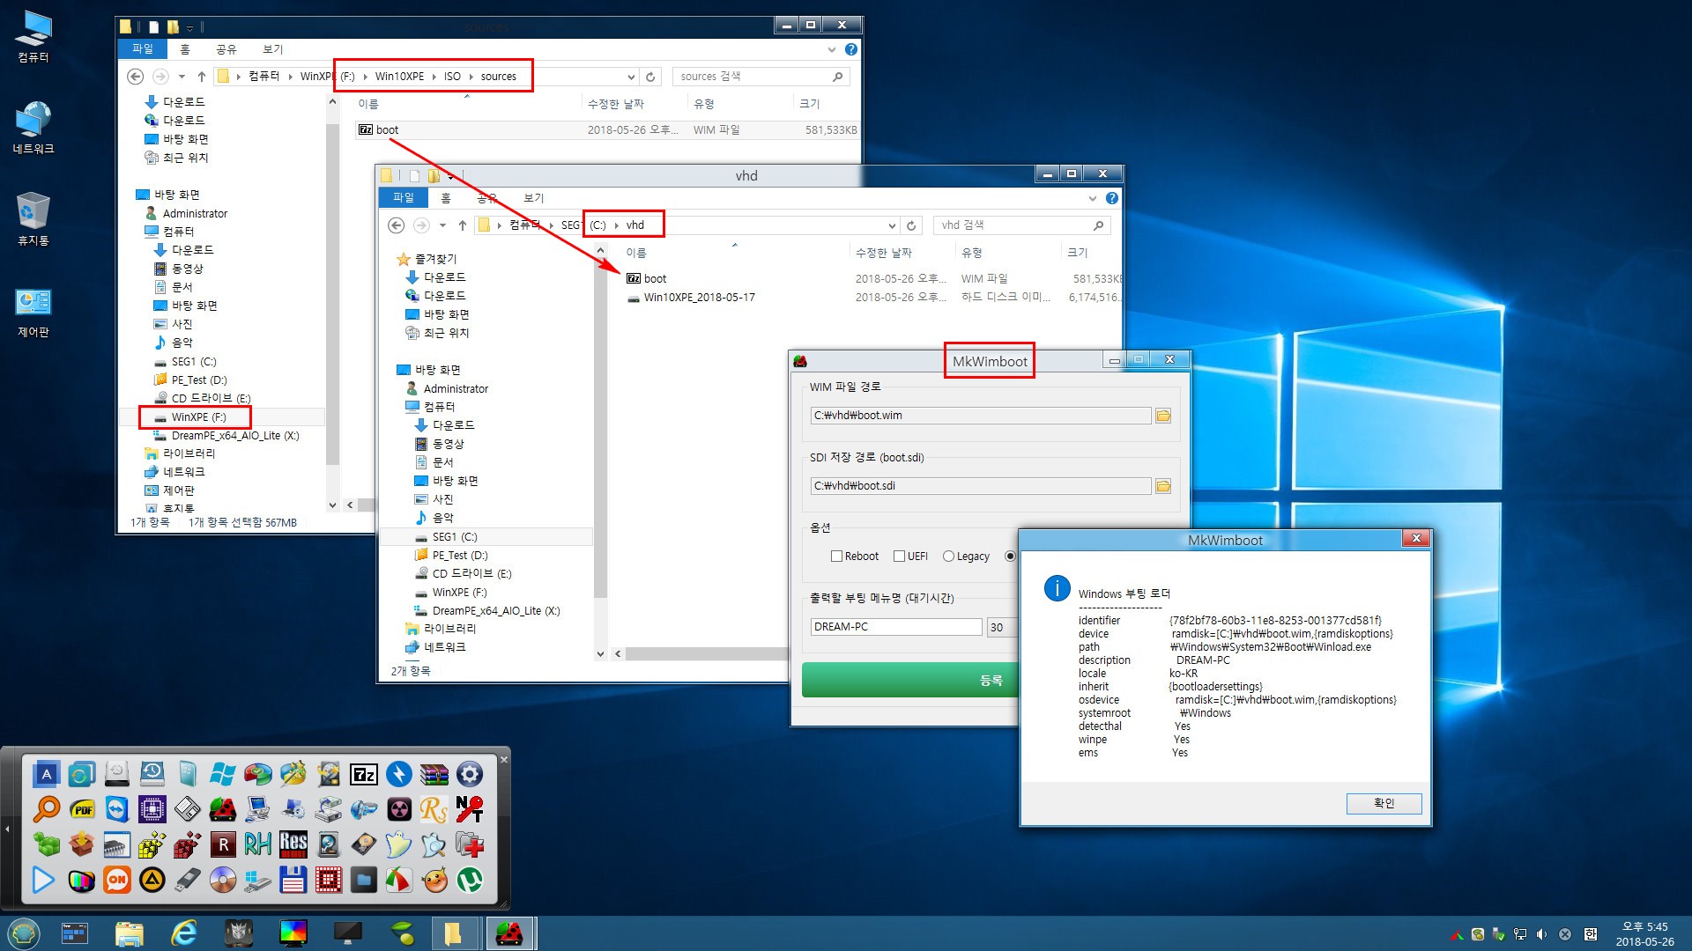Switch to 홈 tab in sources window

[185, 49]
